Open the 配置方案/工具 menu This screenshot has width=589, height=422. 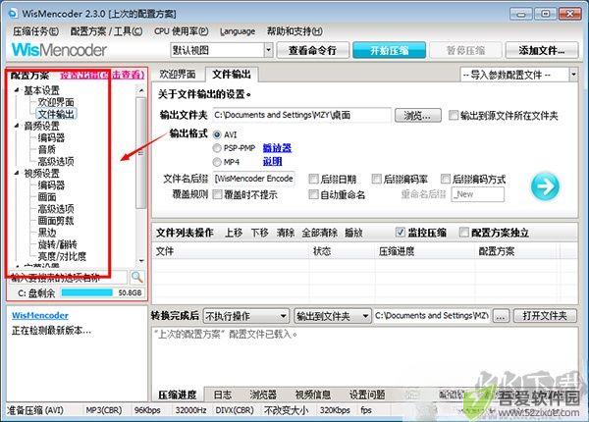(107, 31)
